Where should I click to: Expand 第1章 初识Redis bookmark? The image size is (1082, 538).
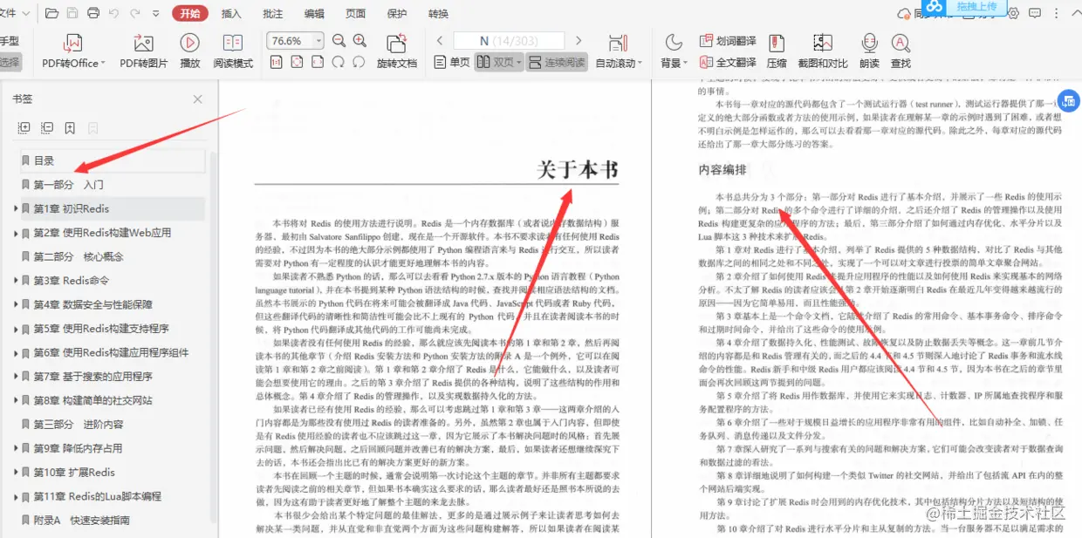[16, 209]
